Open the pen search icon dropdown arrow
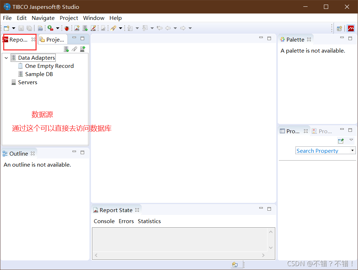 pos(120,28)
